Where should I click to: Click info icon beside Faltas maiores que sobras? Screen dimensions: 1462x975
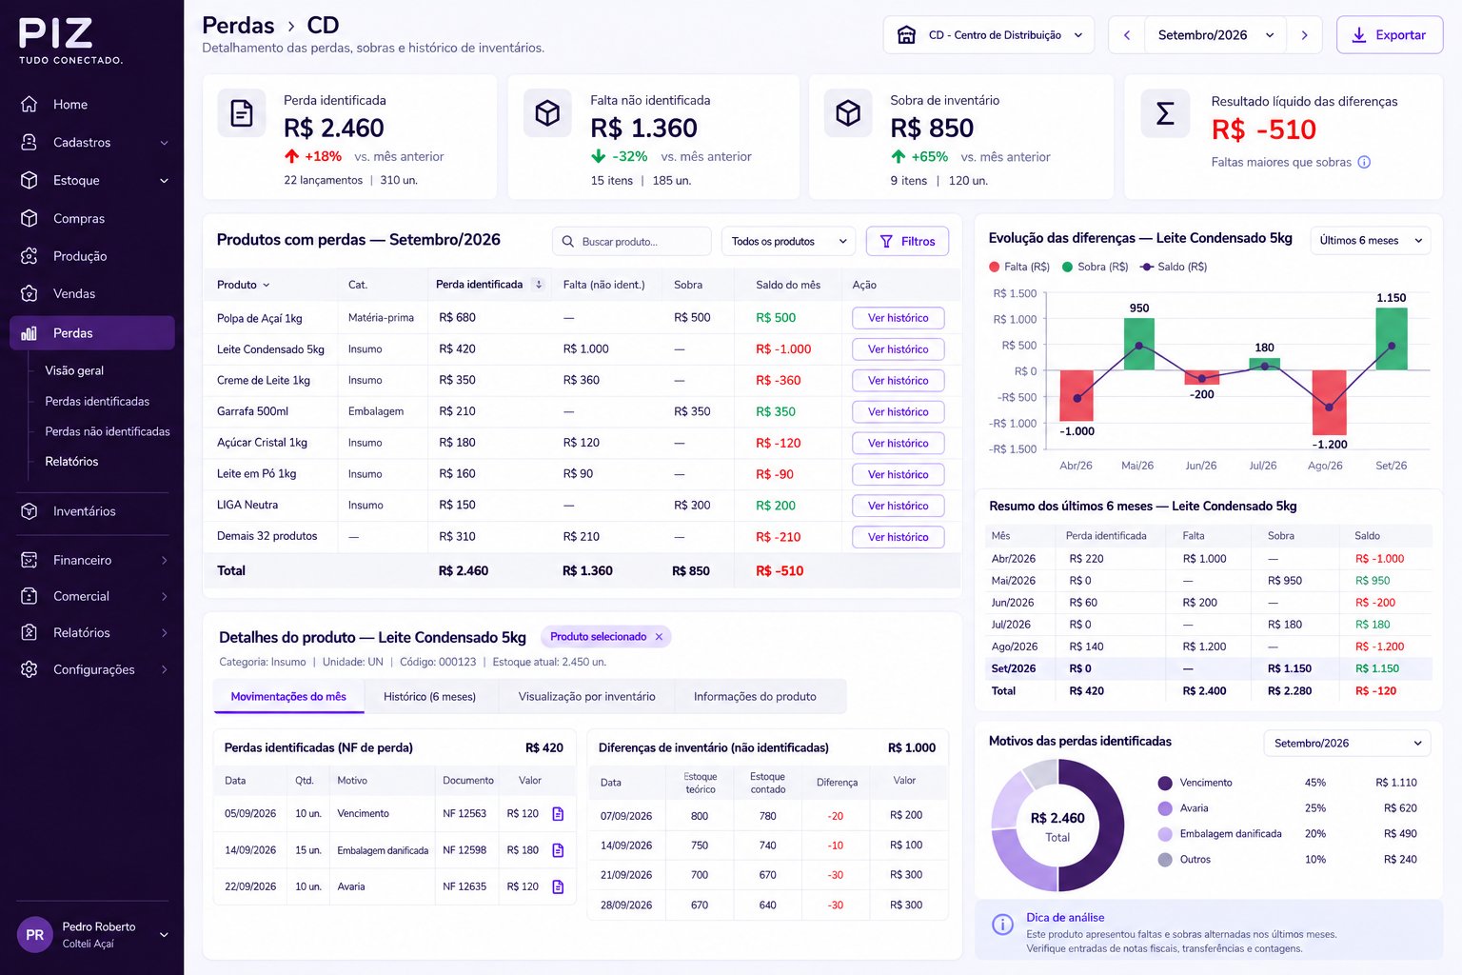1364,162
